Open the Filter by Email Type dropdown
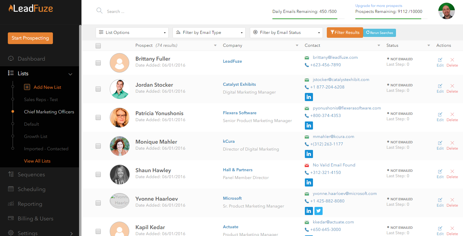 click(x=209, y=32)
